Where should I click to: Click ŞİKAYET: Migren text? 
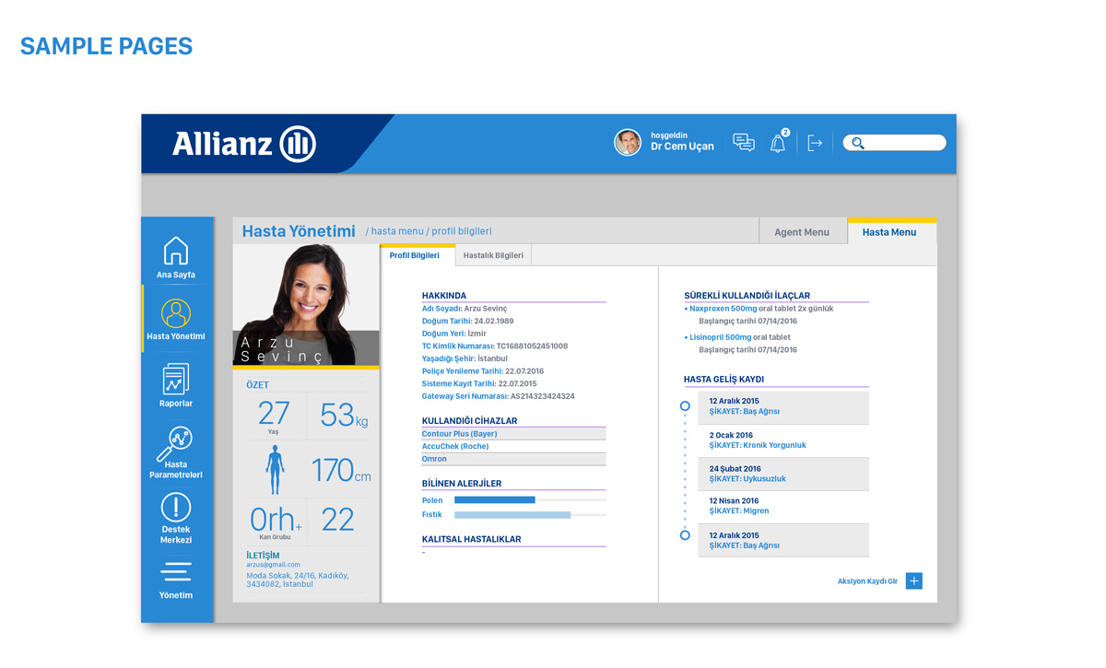pyautogui.click(x=739, y=511)
